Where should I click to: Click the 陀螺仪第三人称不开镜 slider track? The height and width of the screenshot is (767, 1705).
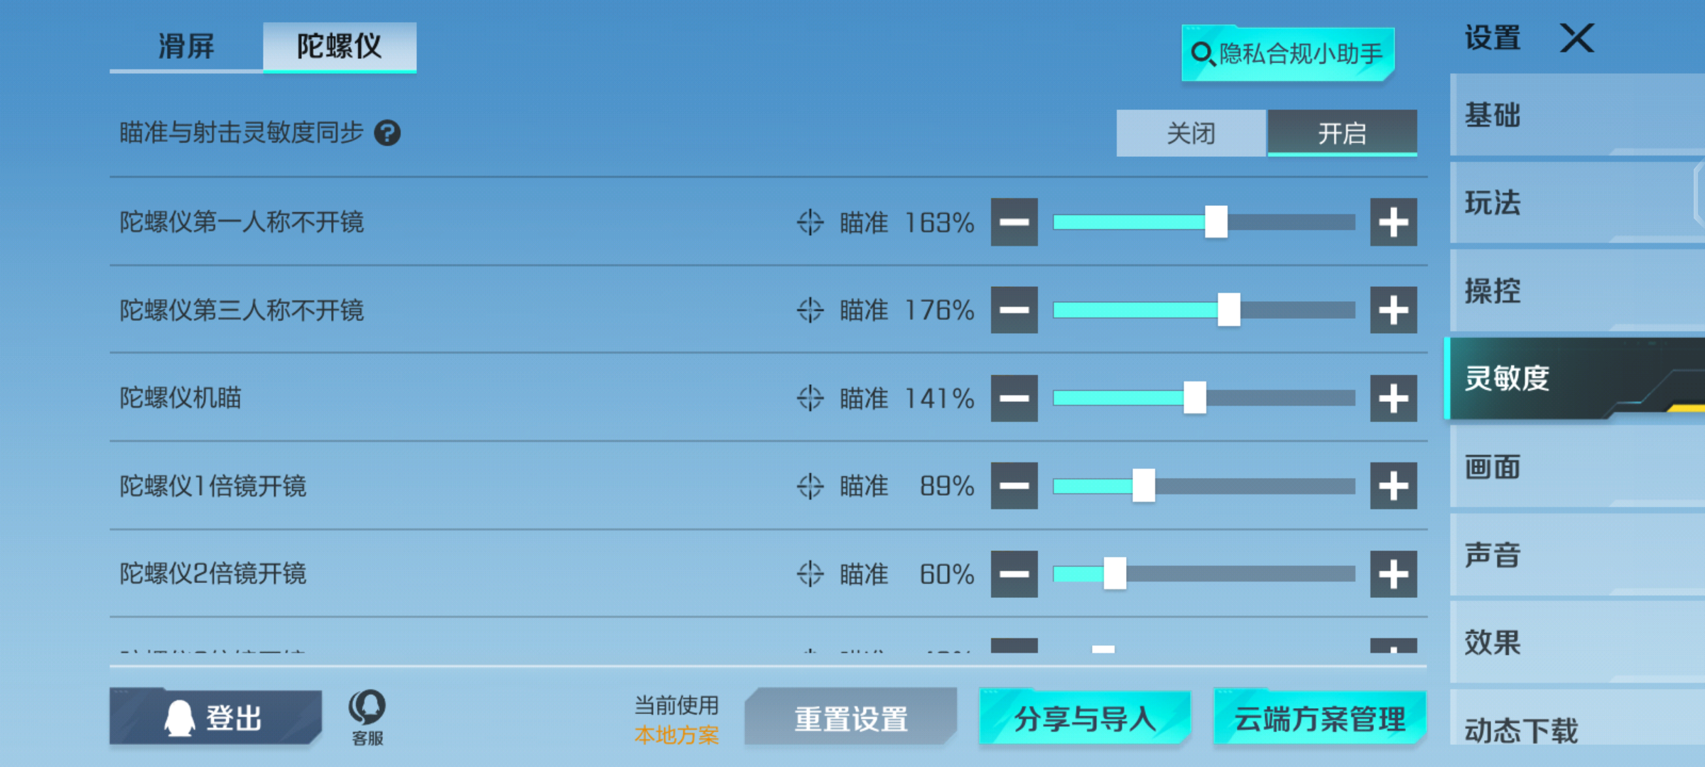point(1203,310)
